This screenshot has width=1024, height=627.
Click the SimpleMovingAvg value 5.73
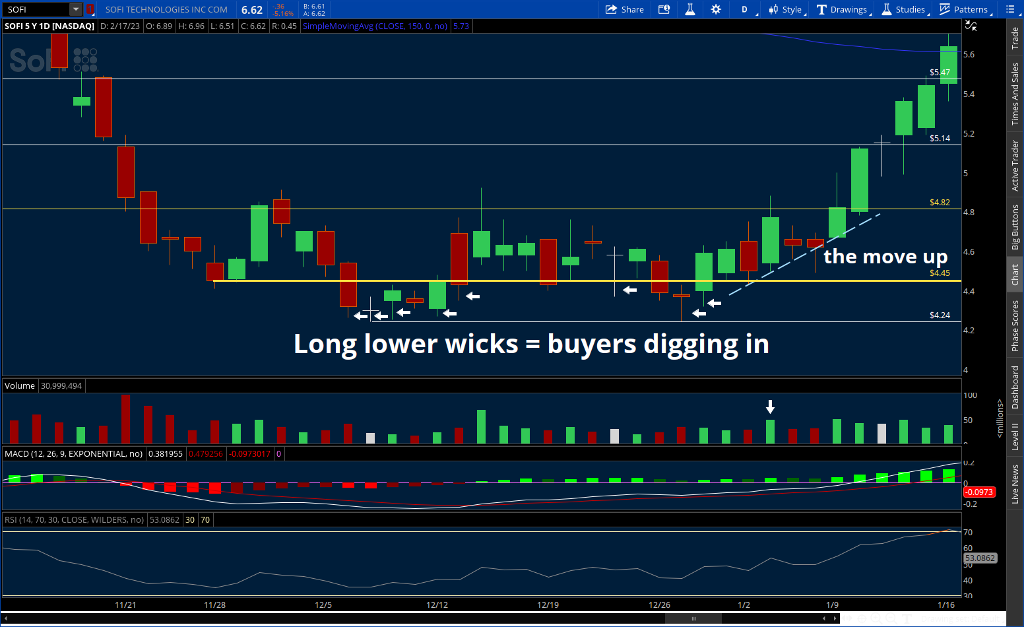[x=461, y=26]
